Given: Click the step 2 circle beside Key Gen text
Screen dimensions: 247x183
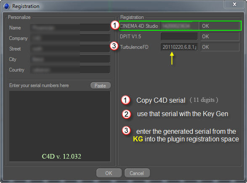Looking at the screenshot, I should 126,114.
